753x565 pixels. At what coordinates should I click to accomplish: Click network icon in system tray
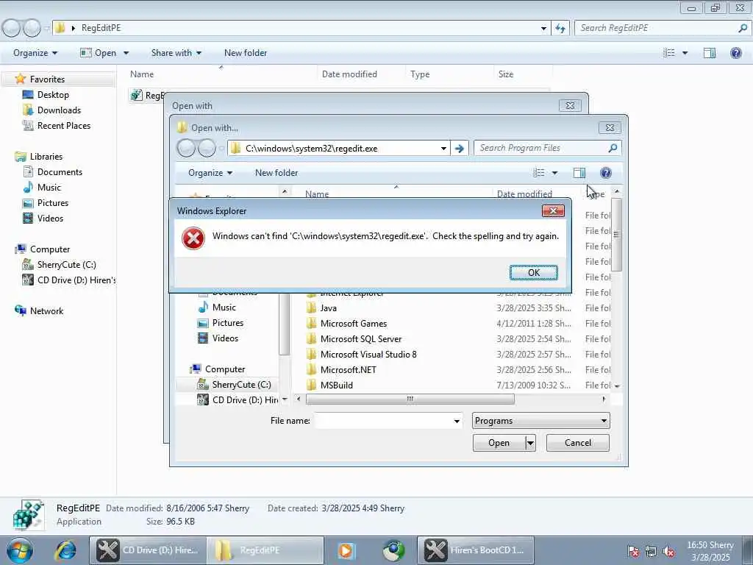click(651, 550)
